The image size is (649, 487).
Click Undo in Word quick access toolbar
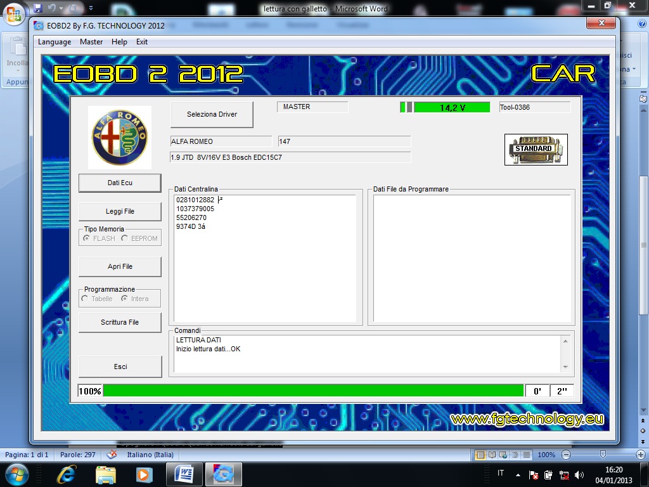coord(52,8)
